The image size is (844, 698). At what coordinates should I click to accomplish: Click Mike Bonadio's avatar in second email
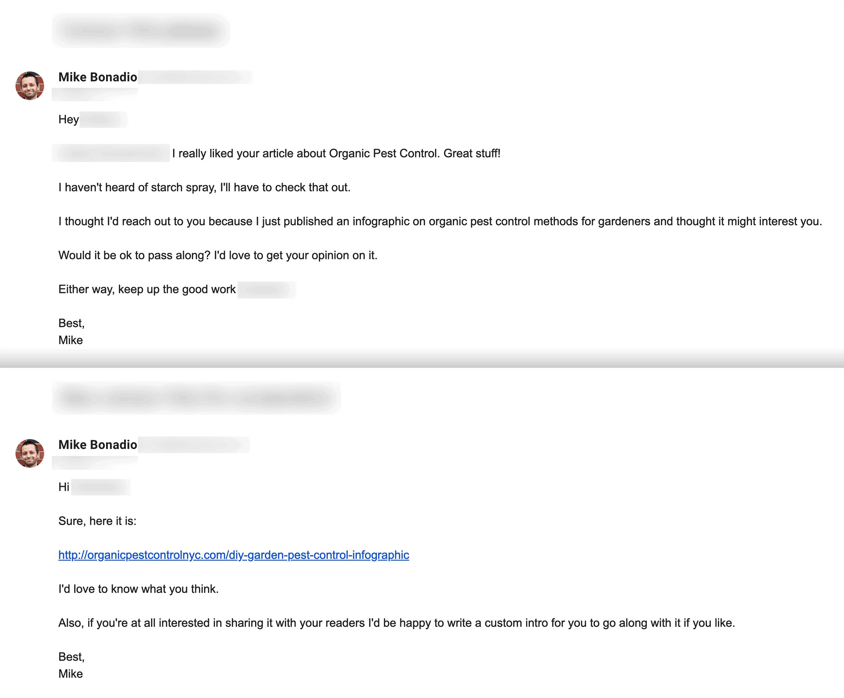click(x=30, y=453)
